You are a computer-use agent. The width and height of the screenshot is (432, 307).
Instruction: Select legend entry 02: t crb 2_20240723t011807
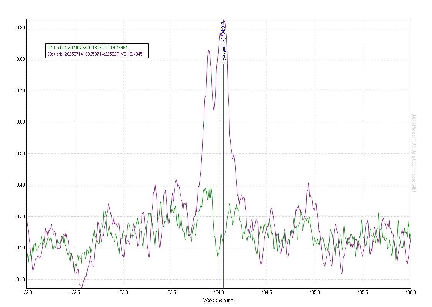87,48
